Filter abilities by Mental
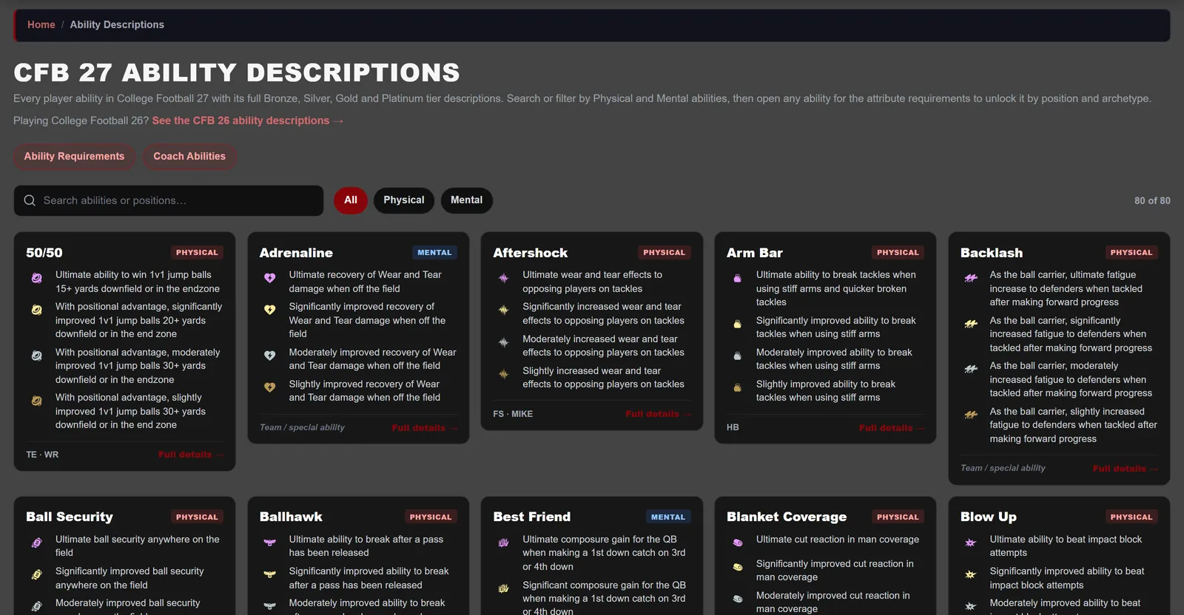The width and height of the screenshot is (1184, 615). 466,200
